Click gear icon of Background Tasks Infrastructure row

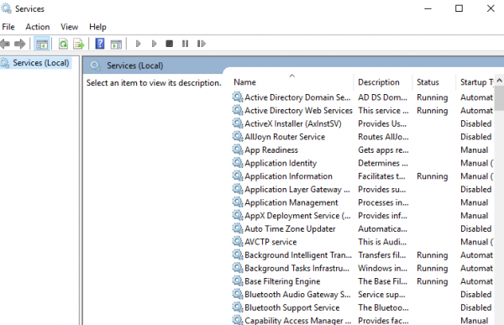[238, 268]
